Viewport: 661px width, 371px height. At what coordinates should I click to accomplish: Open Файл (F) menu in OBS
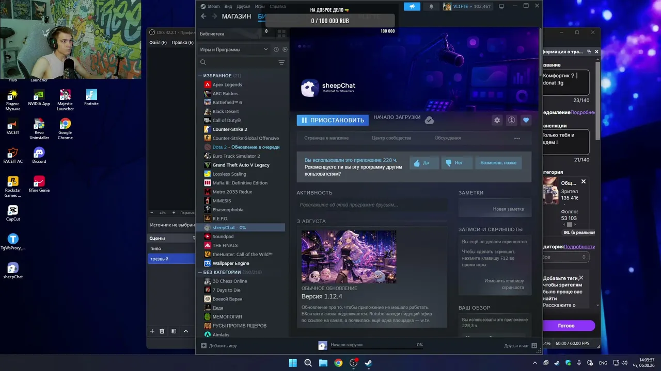tap(158, 42)
